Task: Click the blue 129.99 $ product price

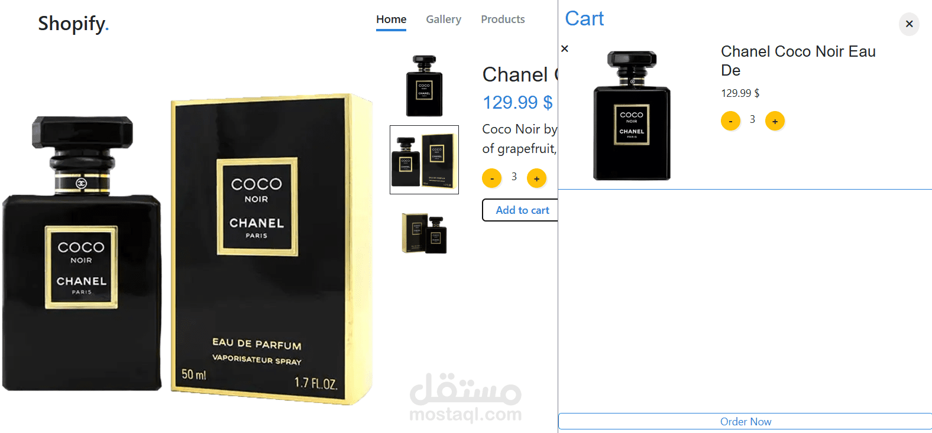Action: pyautogui.click(x=517, y=103)
